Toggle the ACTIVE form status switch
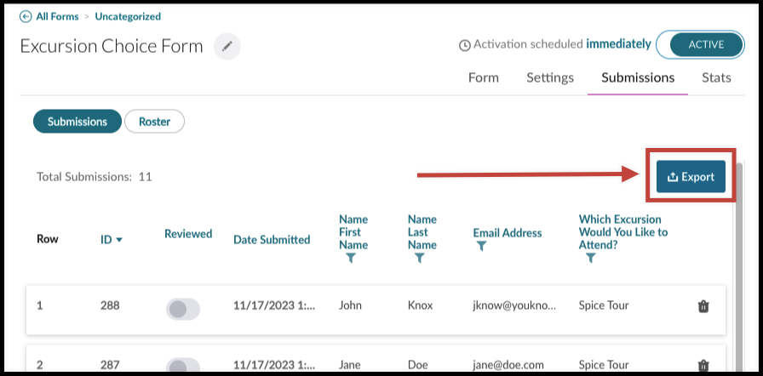Image resolution: width=763 pixels, height=376 pixels. (x=700, y=45)
